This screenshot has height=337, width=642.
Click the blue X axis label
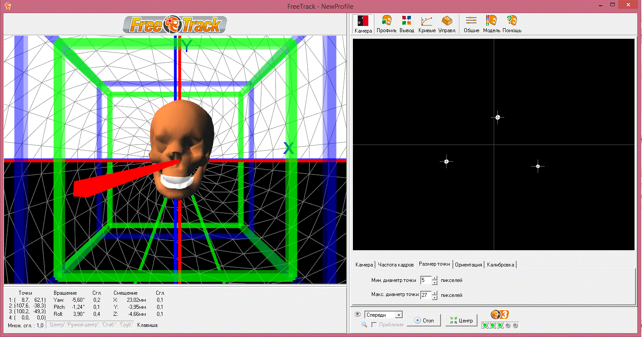[x=289, y=148]
